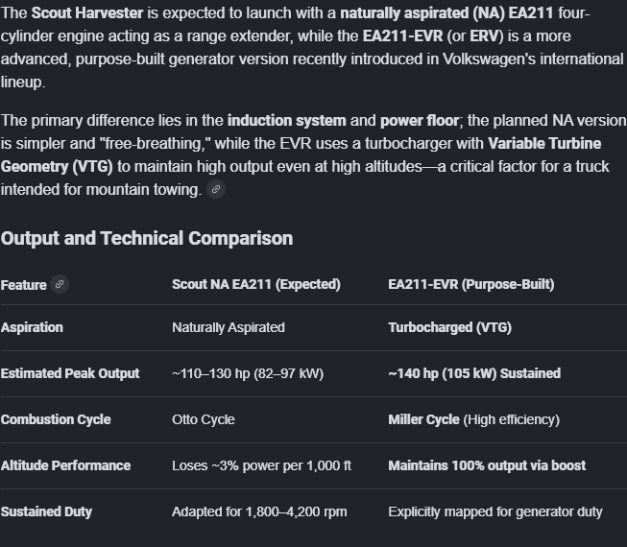Click the "Naturally Aspirated" table cell
The width and height of the screenshot is (627, 547).
[x=229, y=327]
